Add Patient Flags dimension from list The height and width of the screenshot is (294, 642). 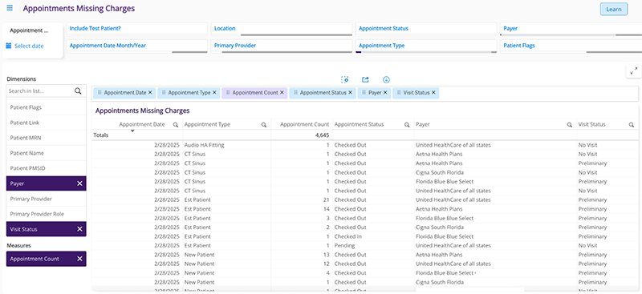point(47,107)
